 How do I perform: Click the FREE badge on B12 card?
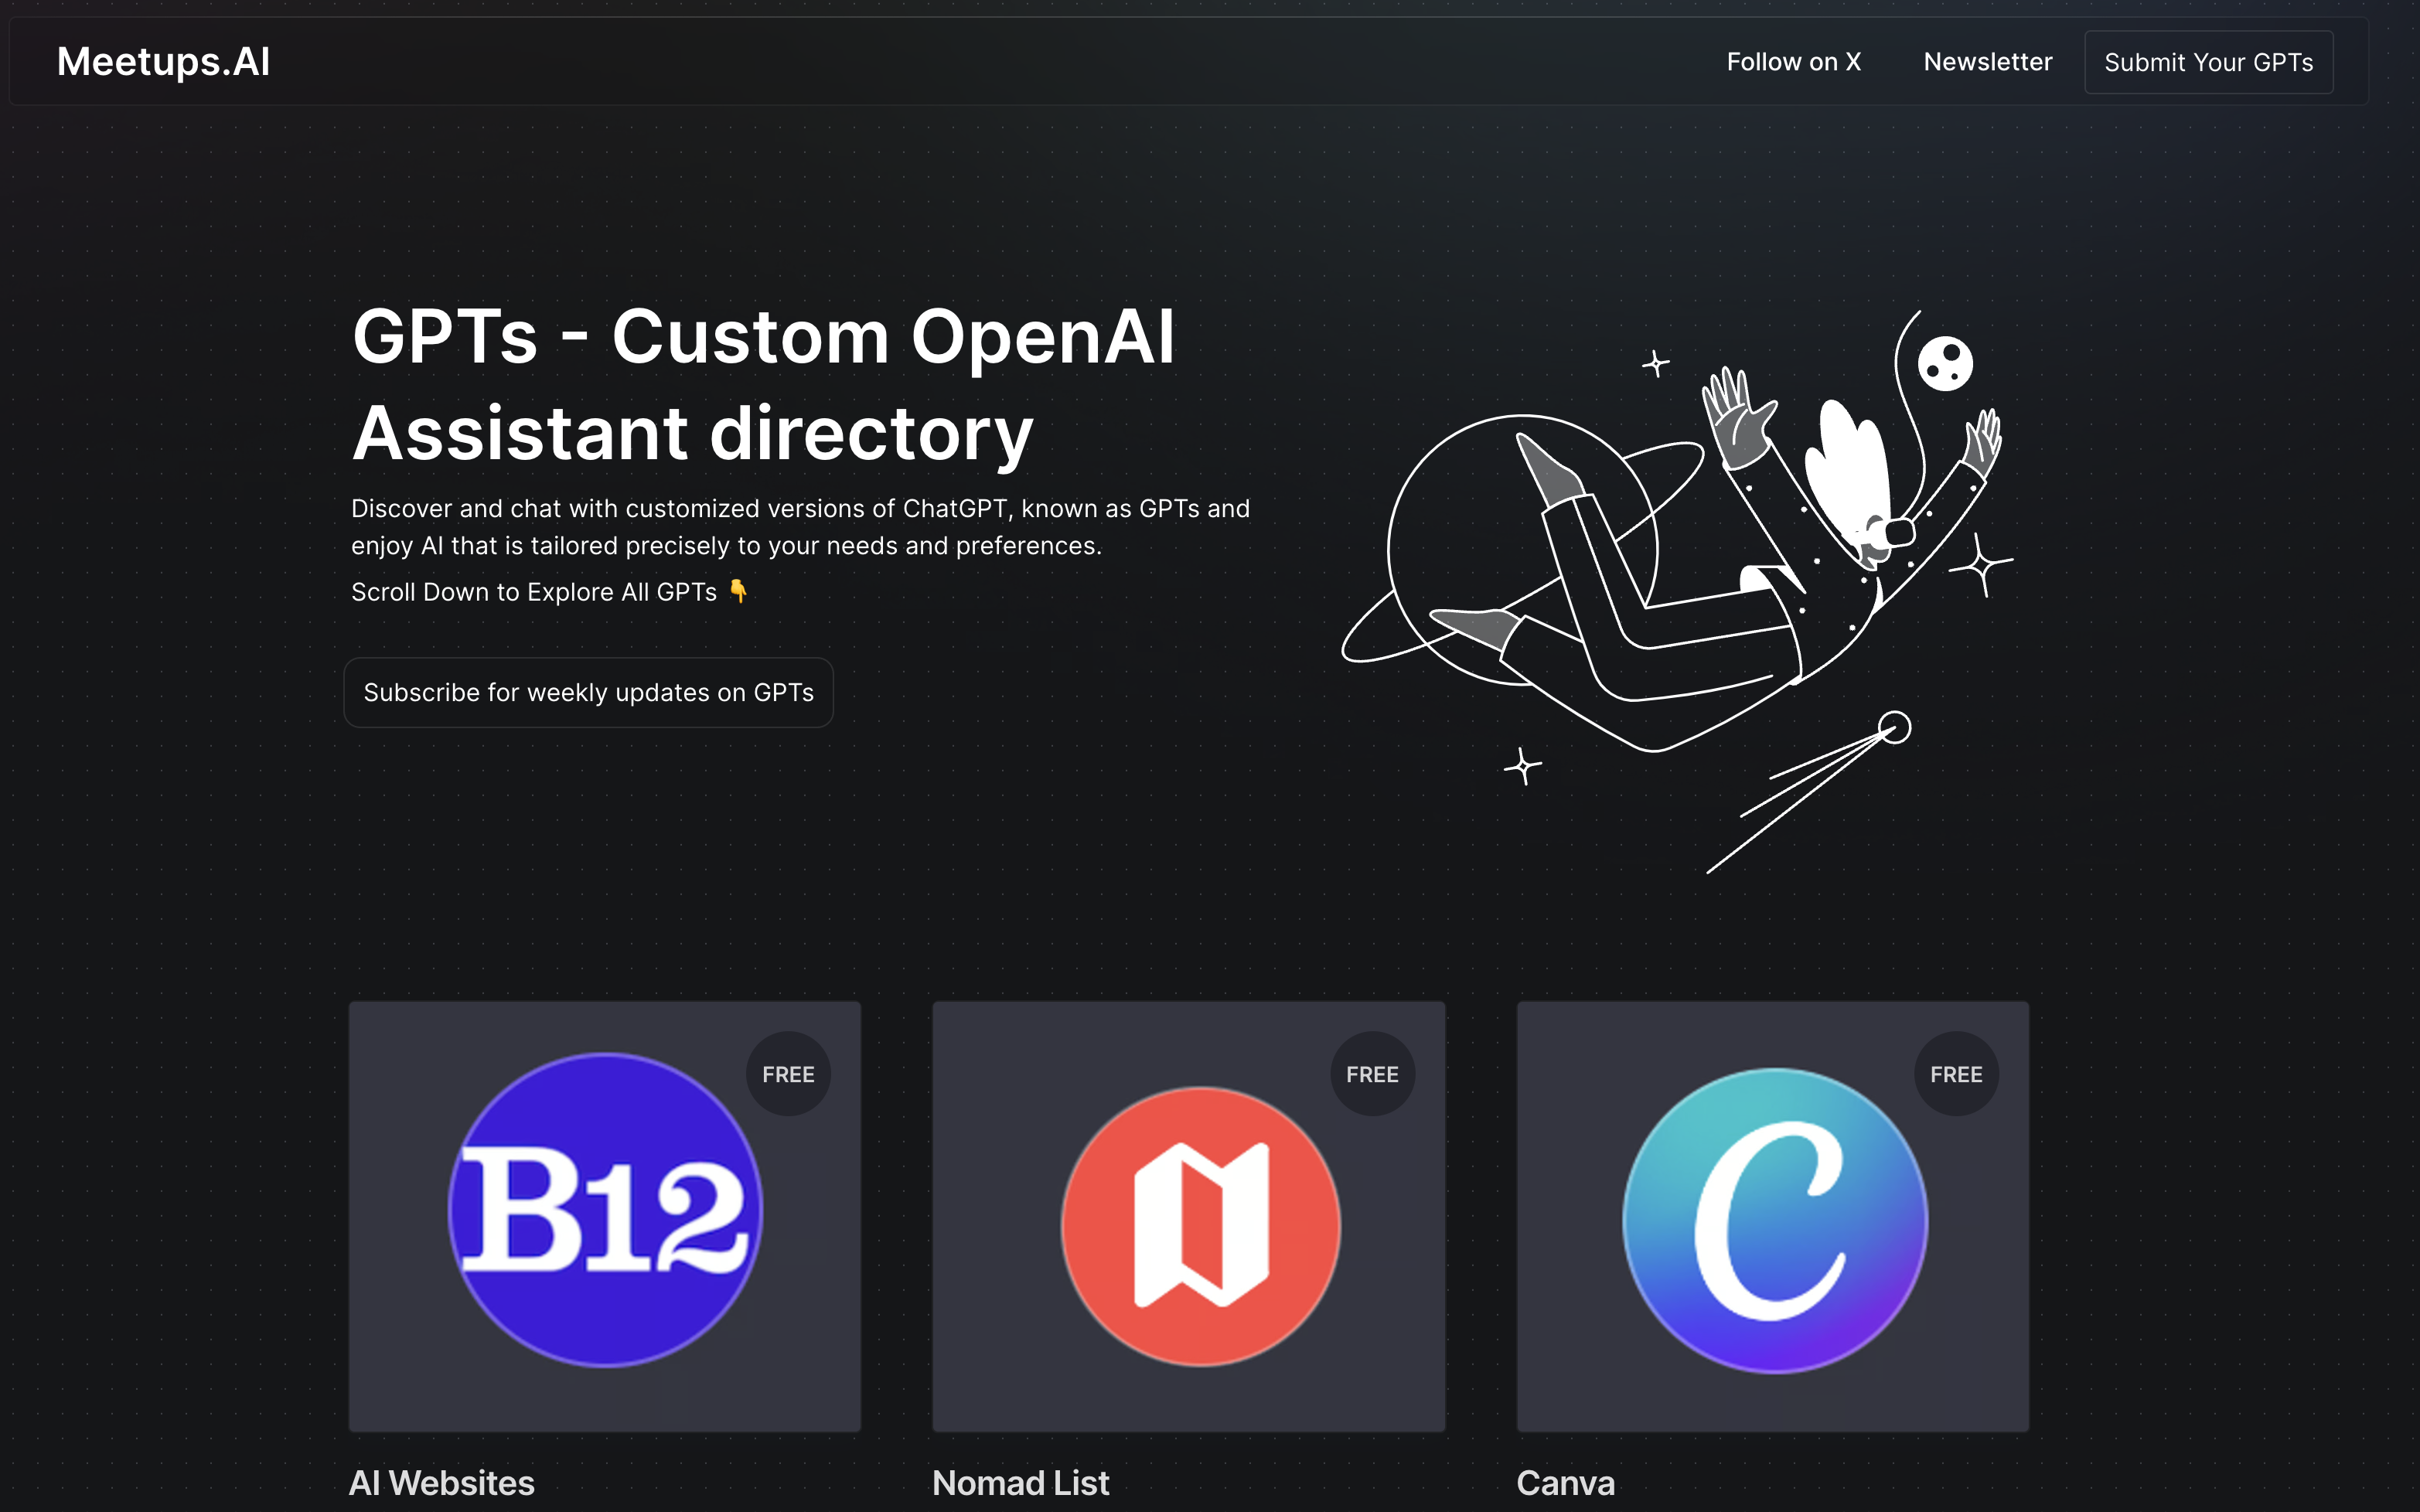[788, 1074]
